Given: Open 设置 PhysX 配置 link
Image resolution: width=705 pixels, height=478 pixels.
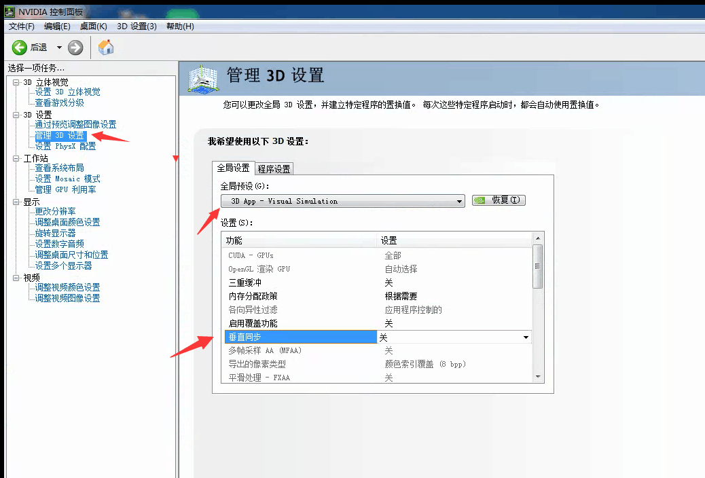Looking at the screenshot, I should [65, 146].
